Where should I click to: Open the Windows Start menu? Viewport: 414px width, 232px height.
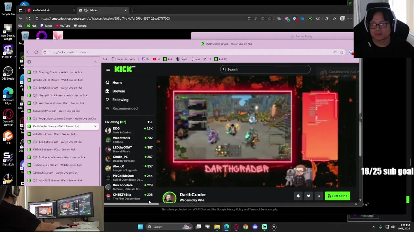pyautogui.click(x=140, y=227)
